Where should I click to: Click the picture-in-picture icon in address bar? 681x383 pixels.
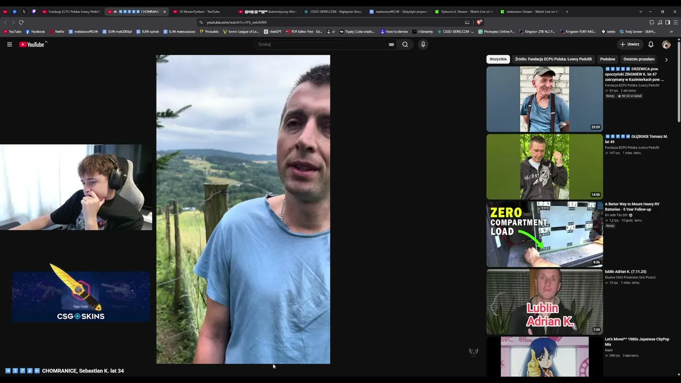pos(467,22)
